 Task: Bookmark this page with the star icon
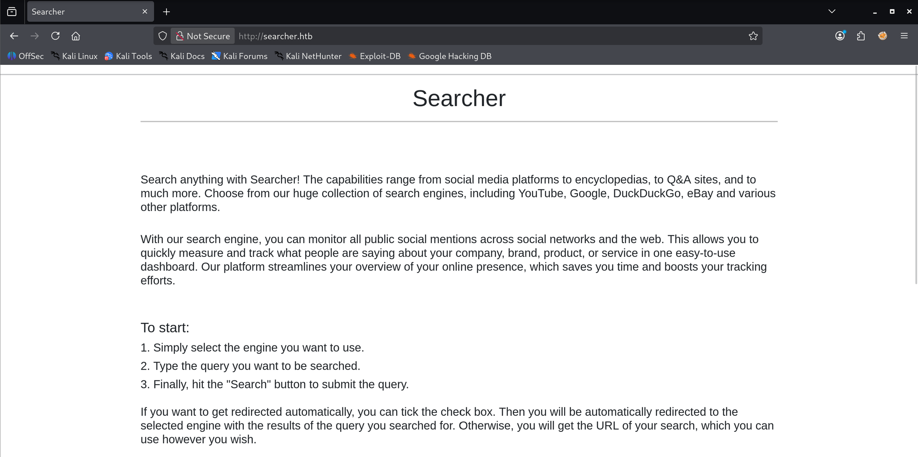click(x=753, y=36)
